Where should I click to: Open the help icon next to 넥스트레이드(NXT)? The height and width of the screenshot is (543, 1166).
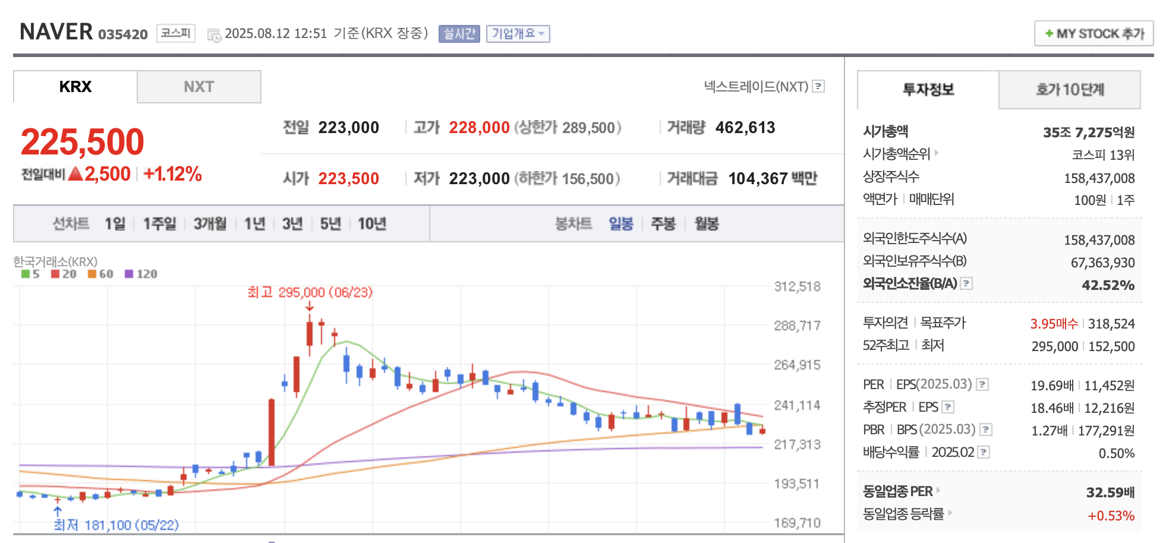(x=818, y=86)
